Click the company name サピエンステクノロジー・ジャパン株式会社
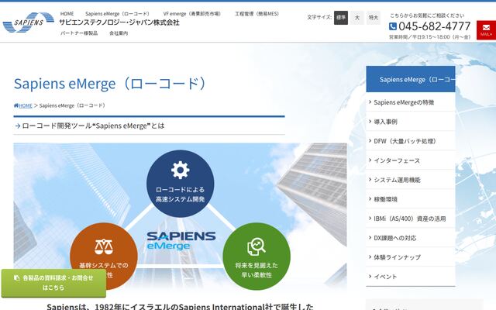 [119, 22]
